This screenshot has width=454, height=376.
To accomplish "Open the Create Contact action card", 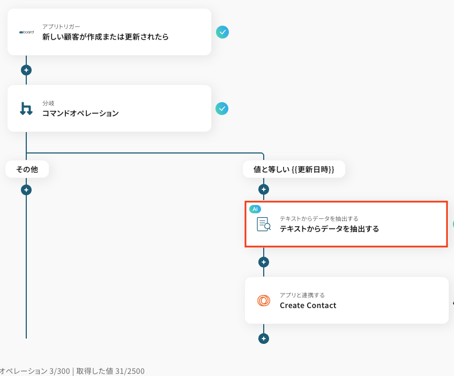I will pos(347,300).
